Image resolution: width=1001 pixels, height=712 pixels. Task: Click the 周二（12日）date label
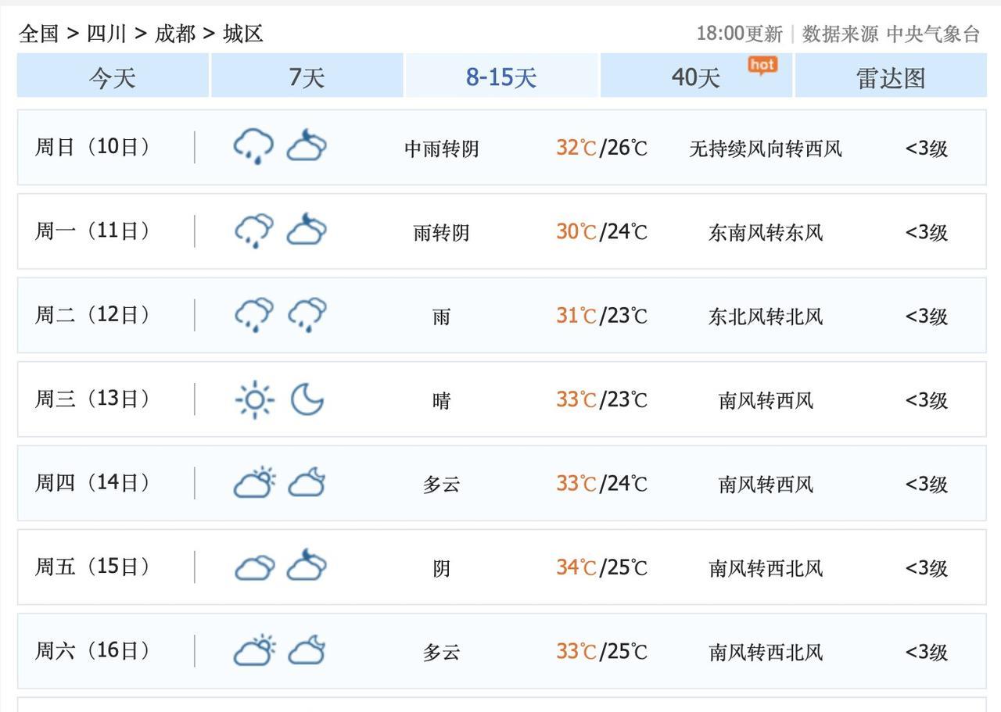pos(92,315)
